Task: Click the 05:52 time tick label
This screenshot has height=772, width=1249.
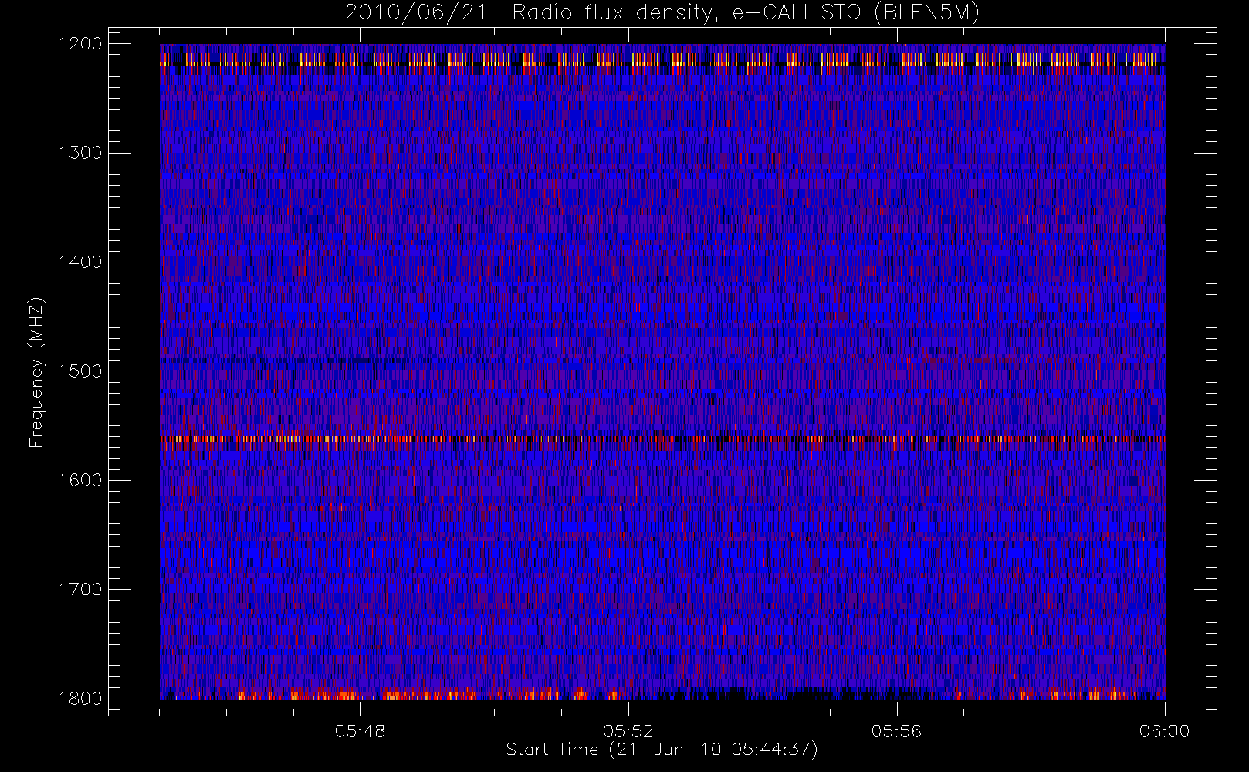Action: (x=628, y=731)
